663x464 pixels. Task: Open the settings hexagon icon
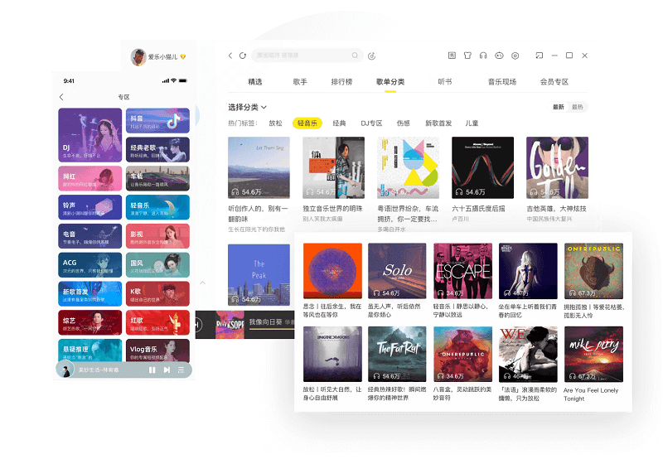tap(515, 56)
